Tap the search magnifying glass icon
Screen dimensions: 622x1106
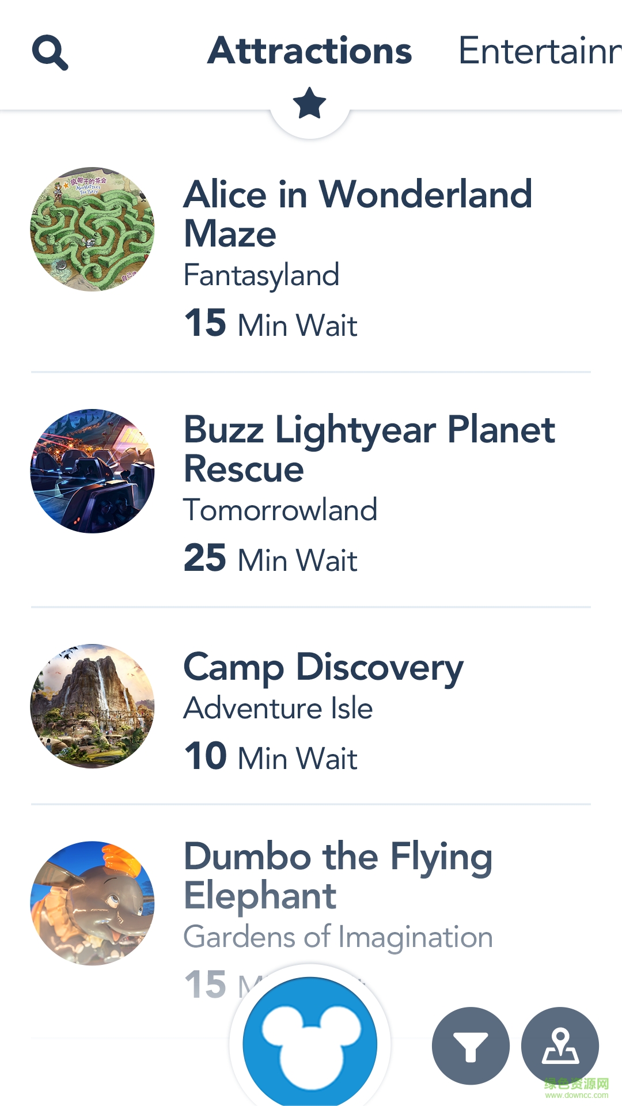(x=50, y=52)
